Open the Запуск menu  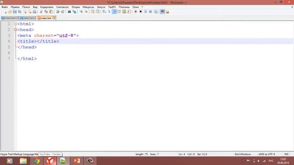point(101,7)
